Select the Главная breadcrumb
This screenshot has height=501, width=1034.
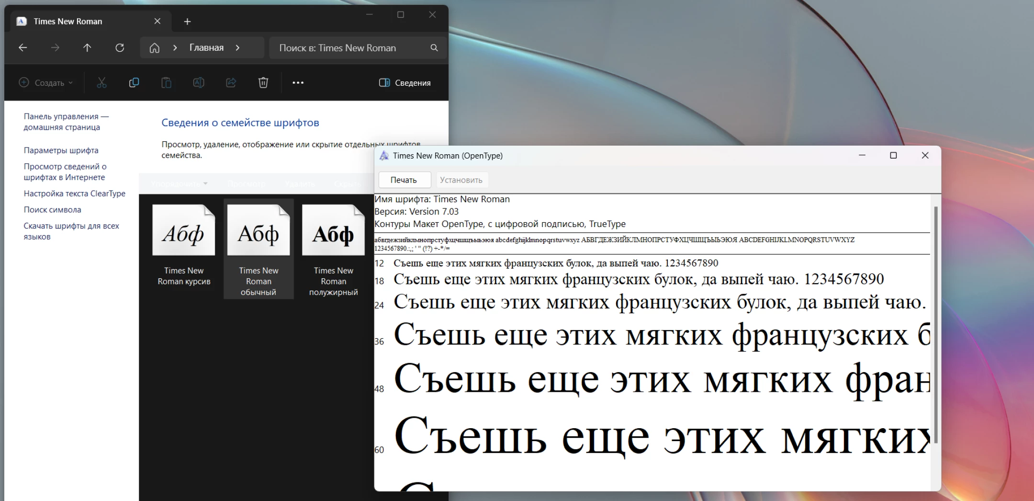click(x=206, y=48)
